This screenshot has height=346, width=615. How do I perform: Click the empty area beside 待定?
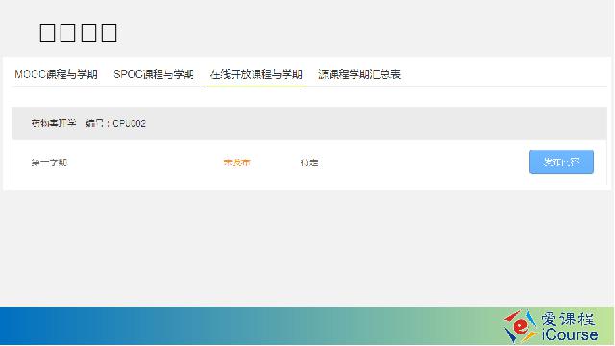point(424,162)
